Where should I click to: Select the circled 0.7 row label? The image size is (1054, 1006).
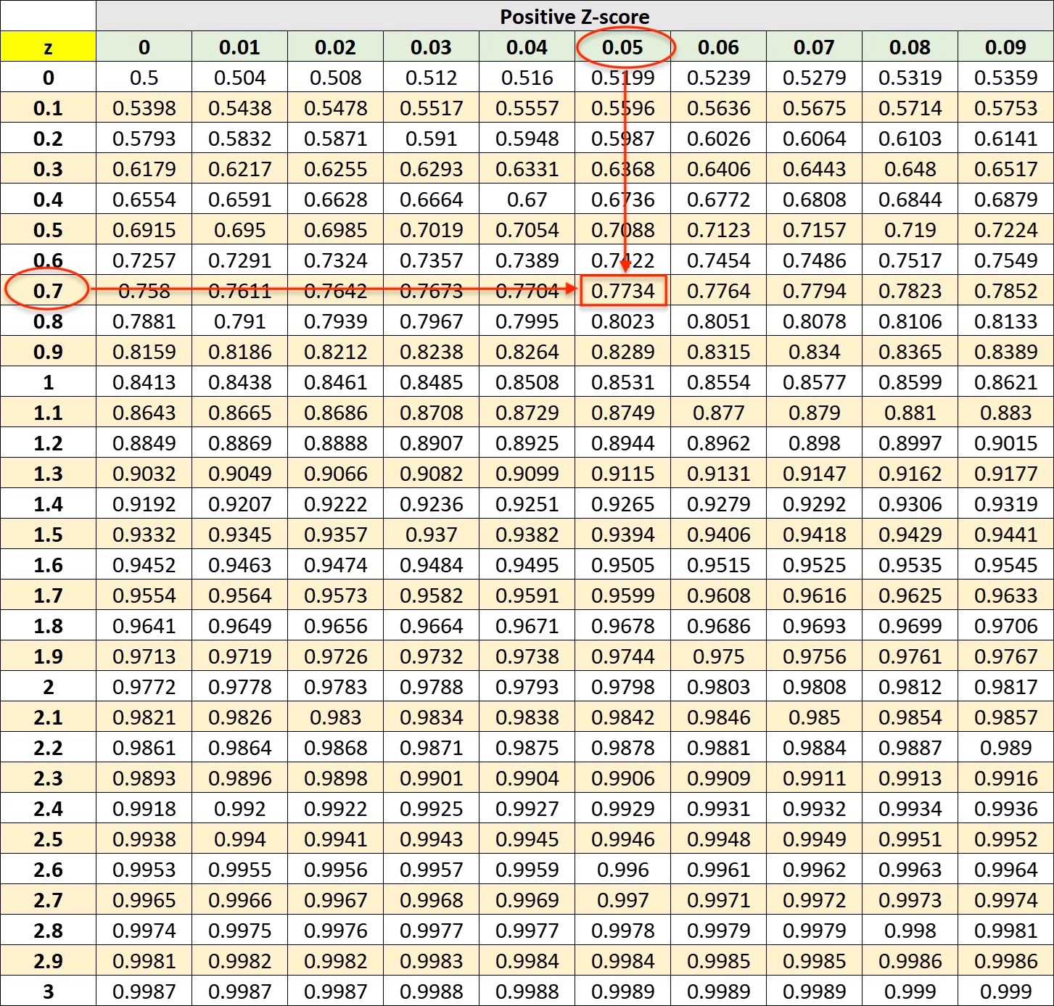tap(46, 290)
